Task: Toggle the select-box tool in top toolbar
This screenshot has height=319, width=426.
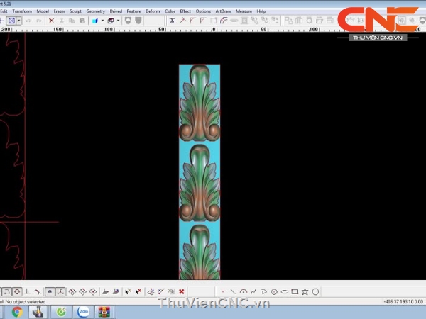Action: pos(9,21)
